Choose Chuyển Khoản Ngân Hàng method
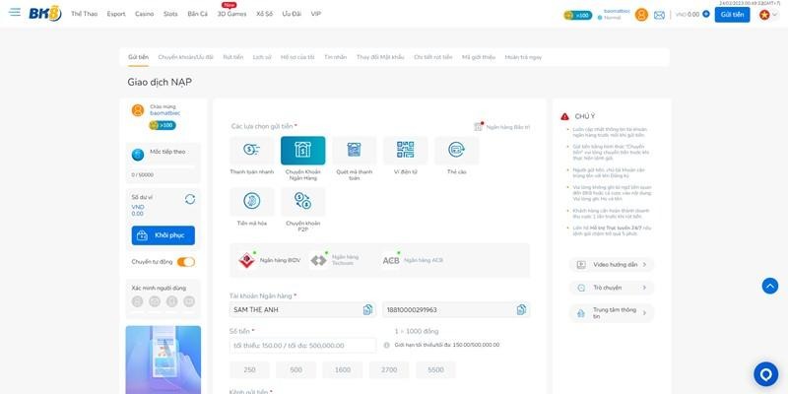 pos(302,151)
